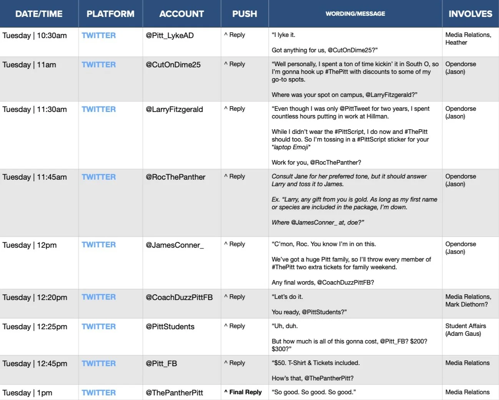Viewport: 499px width, 400px height.
Task: Click Opendorse (Jason) in the @RocThePanther row
Action: (x=461, y=180)
